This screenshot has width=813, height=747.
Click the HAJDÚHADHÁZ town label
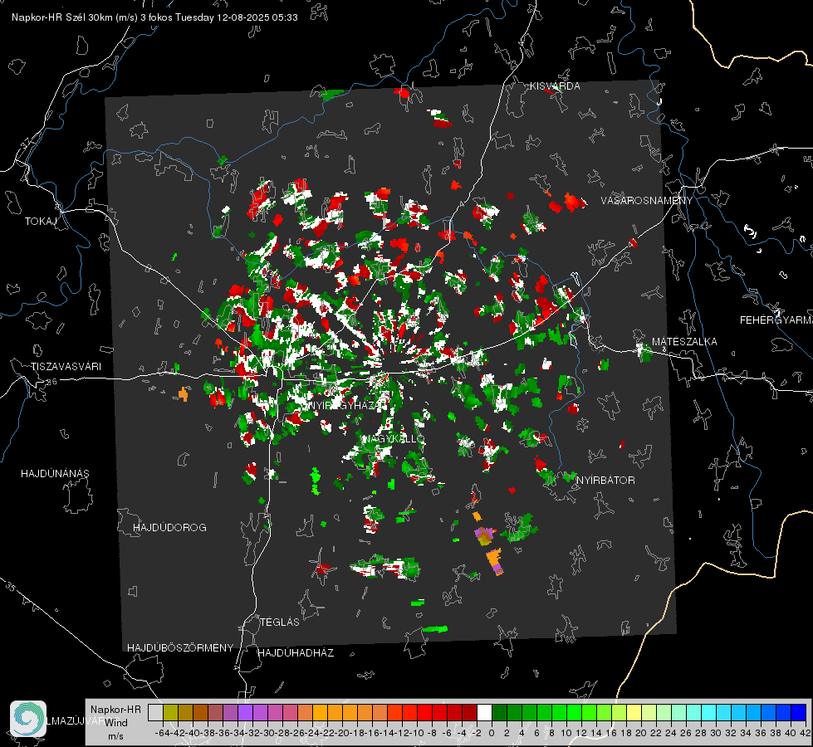click(x=296, y=653)
